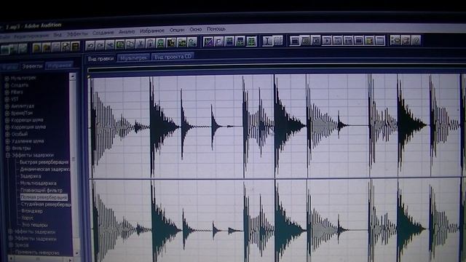Expand the Создать tree node
The width and height of the screenshot is (466, 262).
click(7, 86)
